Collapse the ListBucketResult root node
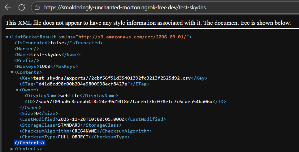Screen dimensions: 299x152 click(7, 37)
